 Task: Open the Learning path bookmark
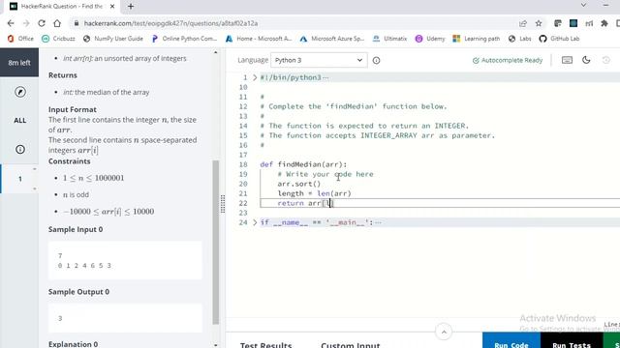pos(477,39)
